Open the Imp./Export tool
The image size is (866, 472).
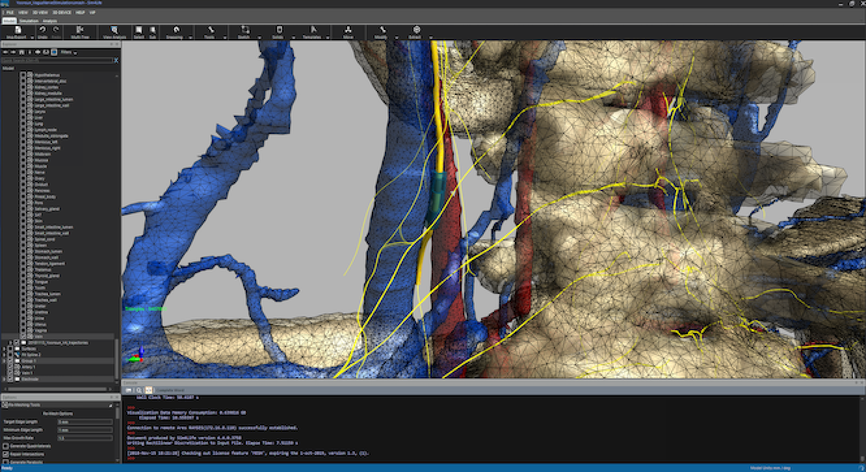(x=17, y=30)
